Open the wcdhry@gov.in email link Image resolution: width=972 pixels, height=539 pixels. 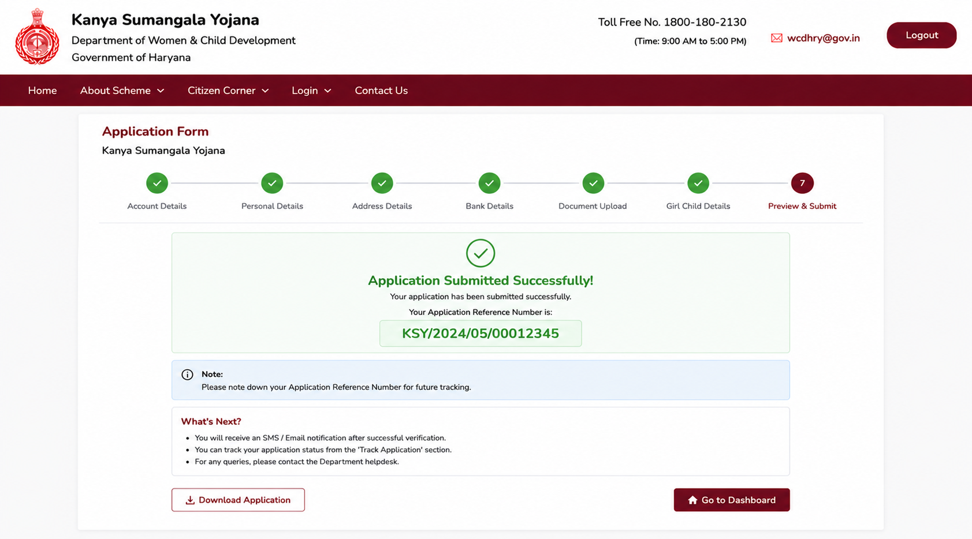(x=824, y=38)
